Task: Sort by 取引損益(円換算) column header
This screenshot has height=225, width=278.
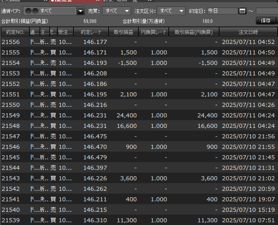Action: (194, 32)
